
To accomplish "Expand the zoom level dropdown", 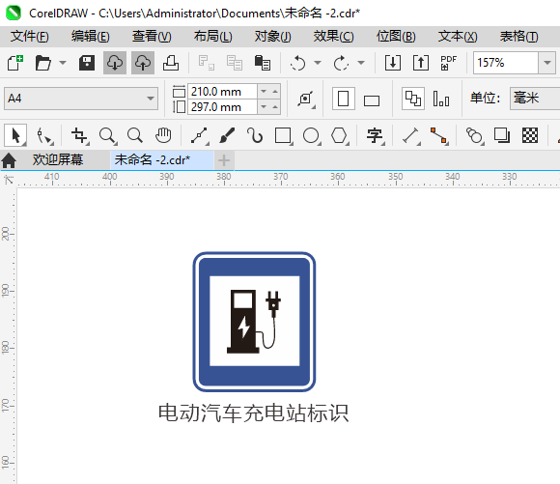I will tap(546, 63).
